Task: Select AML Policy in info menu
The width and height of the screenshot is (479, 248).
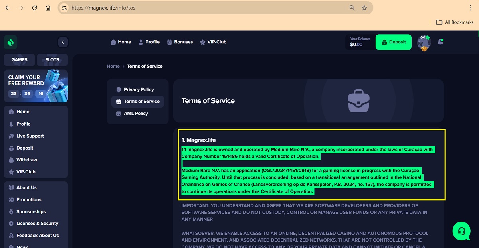Action: (135, 114)
